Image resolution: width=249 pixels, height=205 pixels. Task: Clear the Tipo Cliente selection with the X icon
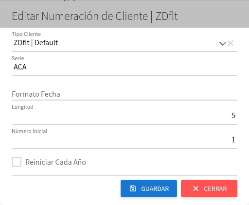231,43
